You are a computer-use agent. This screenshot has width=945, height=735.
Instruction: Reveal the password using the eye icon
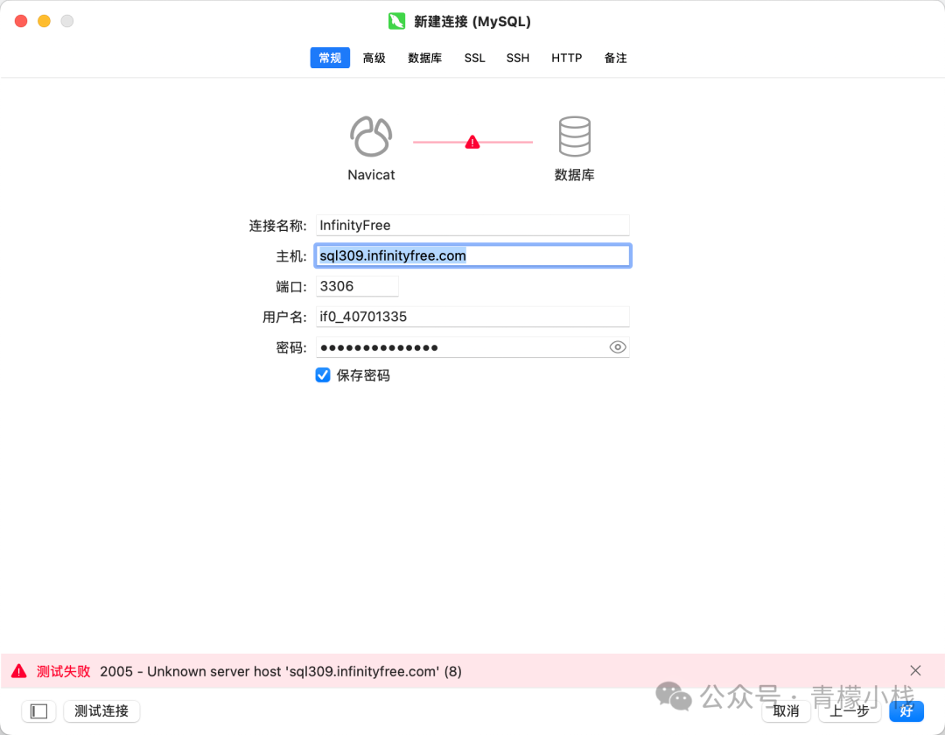click(x=618, y=347)
